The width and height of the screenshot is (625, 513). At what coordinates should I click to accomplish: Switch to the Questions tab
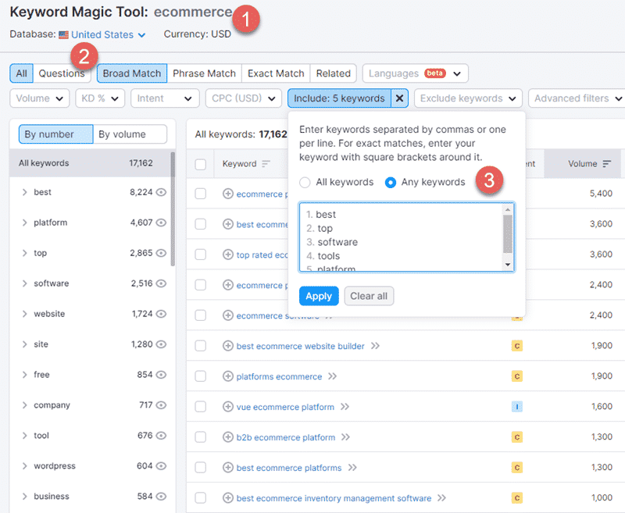62,73
